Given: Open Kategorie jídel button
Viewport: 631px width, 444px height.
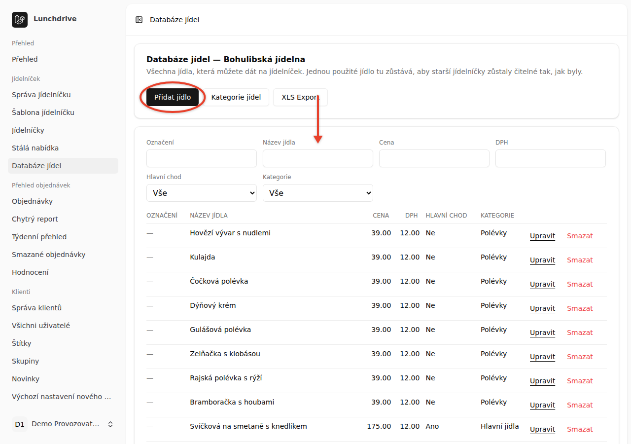Looking at the screenshot, I should [x=236, y=97].
